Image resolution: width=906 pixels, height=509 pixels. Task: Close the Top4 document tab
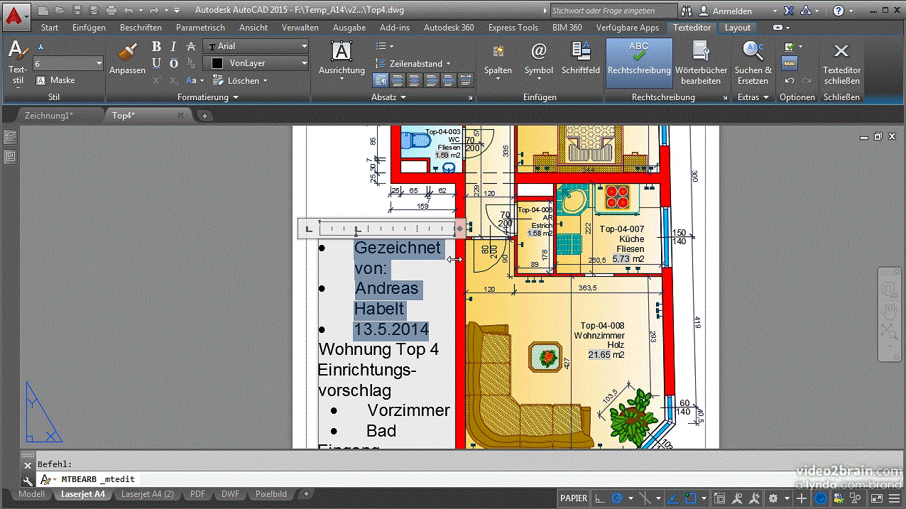tap(180, 115)
